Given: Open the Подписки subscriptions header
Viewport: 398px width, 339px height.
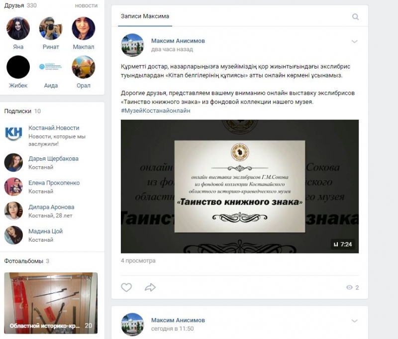Looking at the screenshot, I should click(x=17, y=111).
